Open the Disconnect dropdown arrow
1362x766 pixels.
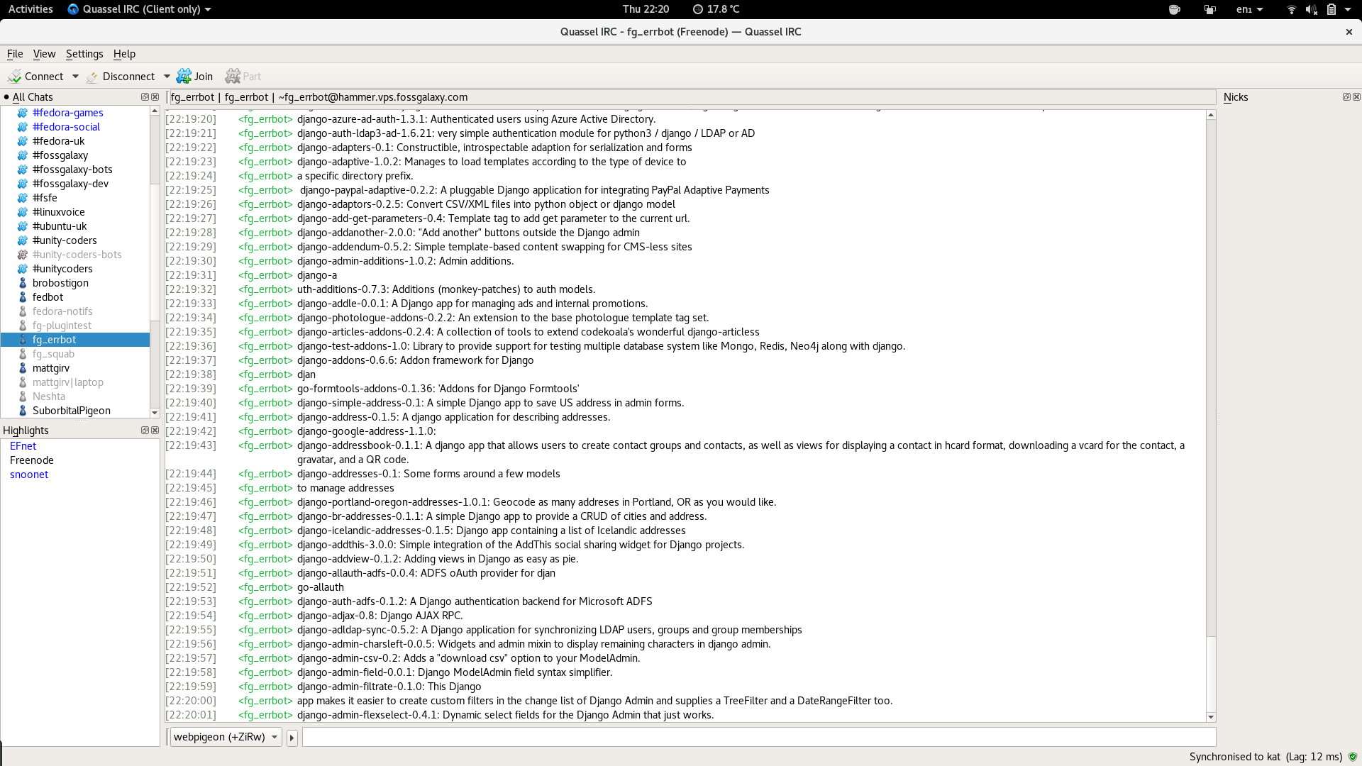point(167,77)
